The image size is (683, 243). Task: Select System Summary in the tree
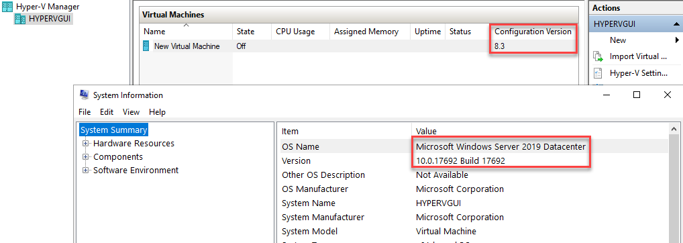[113, 130]
